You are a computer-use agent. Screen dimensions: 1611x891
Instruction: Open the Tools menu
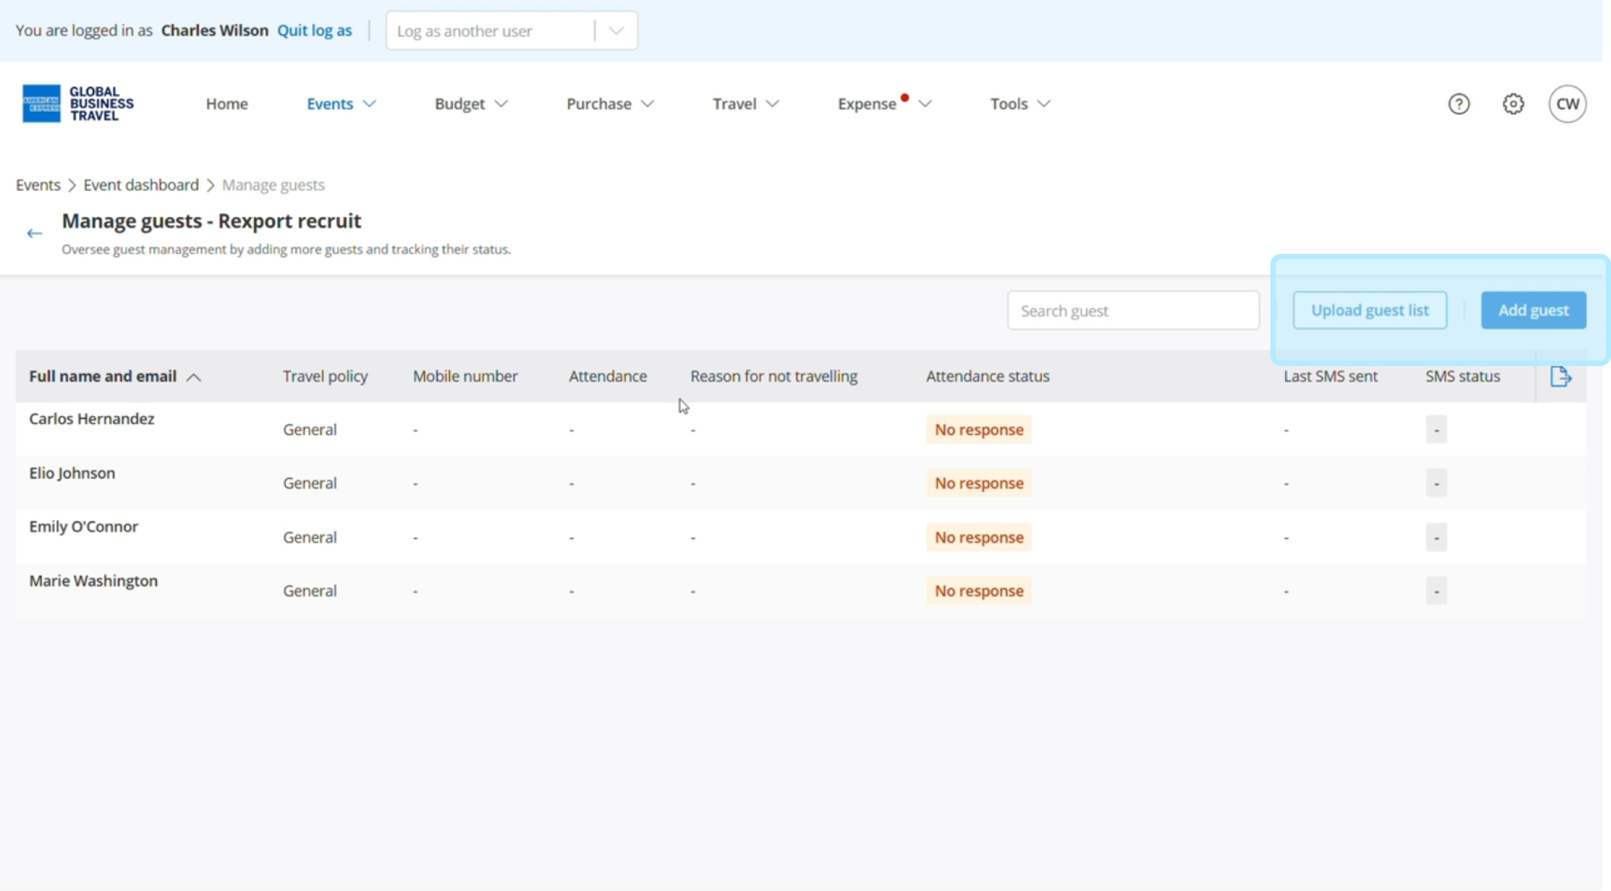[1020, 104]
